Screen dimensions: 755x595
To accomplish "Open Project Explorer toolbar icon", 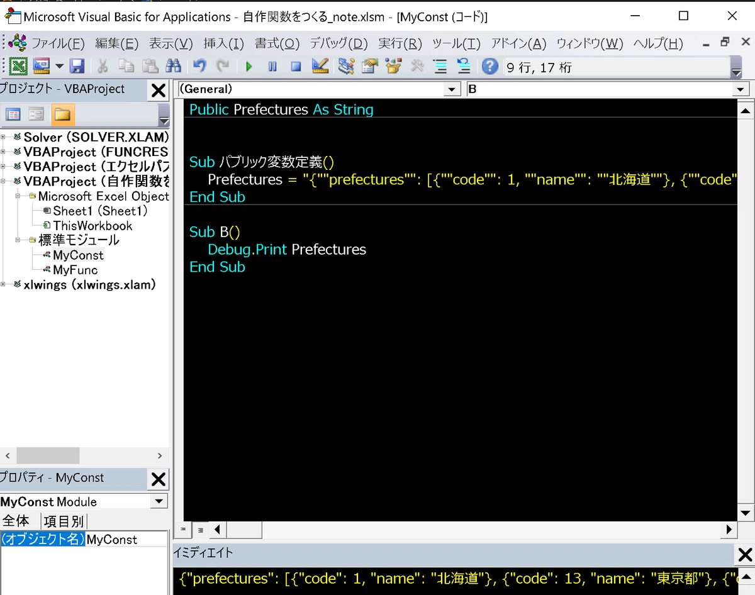I will pyautogui.click(x=346, y=66).
